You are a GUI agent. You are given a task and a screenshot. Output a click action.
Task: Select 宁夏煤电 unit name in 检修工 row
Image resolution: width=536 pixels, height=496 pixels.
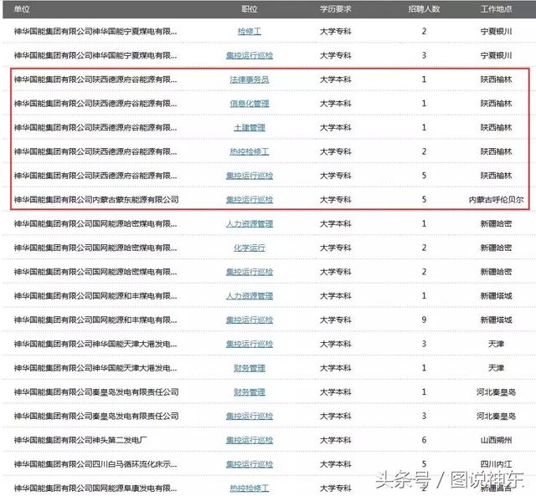click(95, 32)
